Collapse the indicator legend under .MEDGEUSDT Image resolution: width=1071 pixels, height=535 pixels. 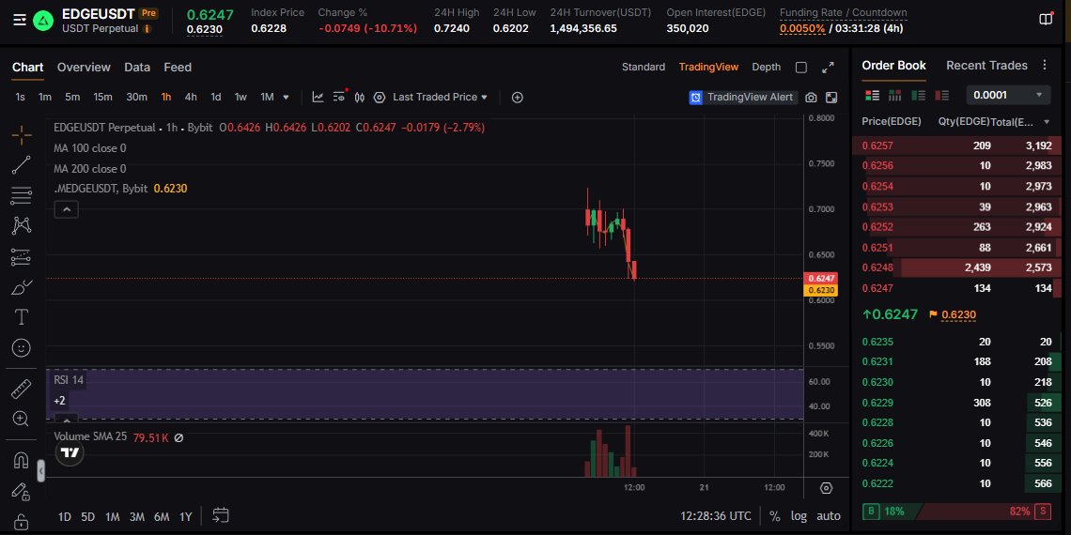(67, 209)
